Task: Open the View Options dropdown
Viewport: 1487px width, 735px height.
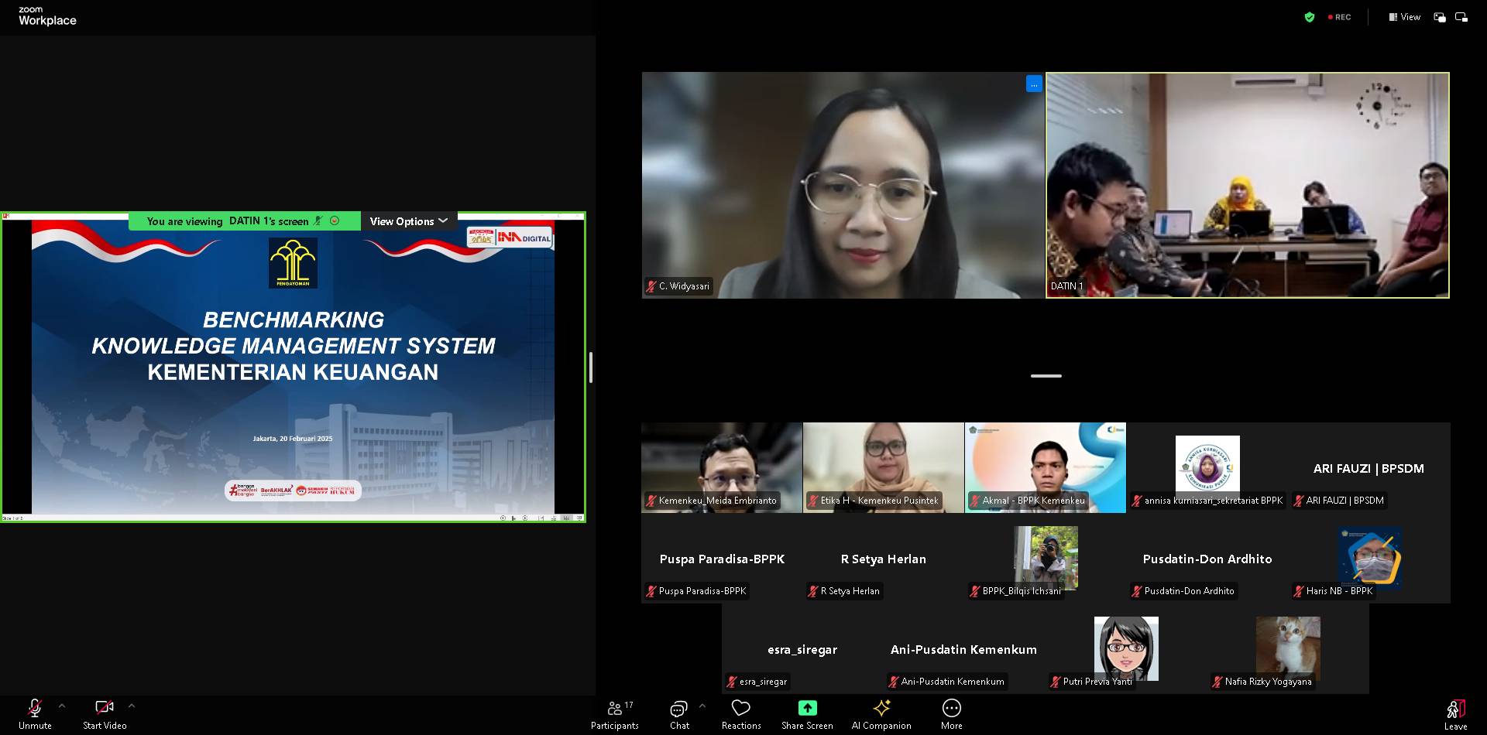Action: (x=408, y=221)
